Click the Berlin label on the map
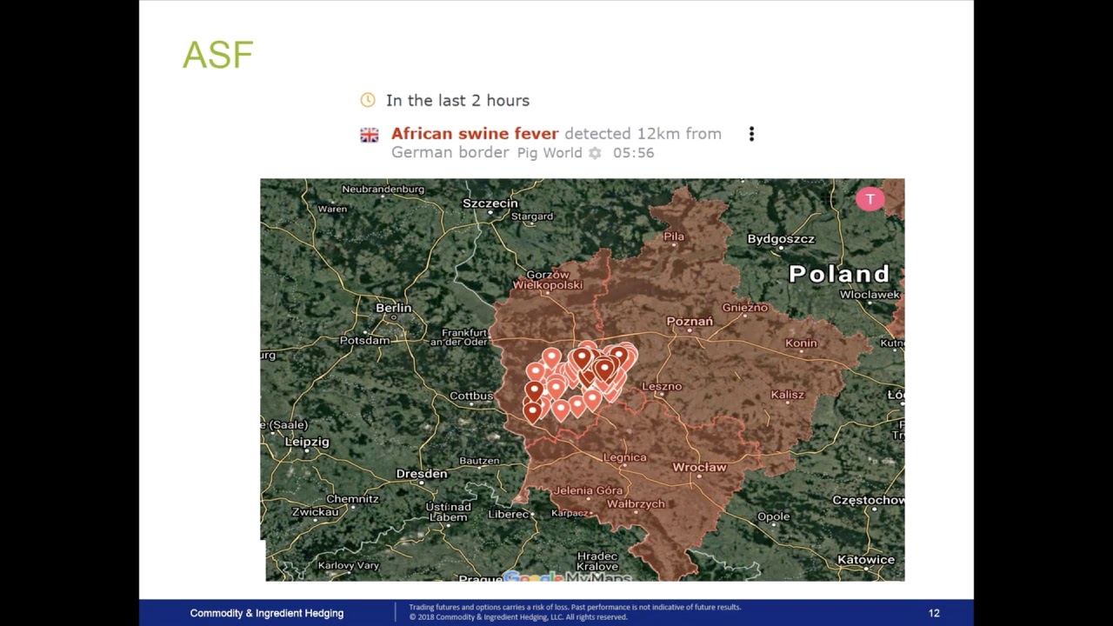Viewport: 1113px width, 626px height. tap(394, 308)
